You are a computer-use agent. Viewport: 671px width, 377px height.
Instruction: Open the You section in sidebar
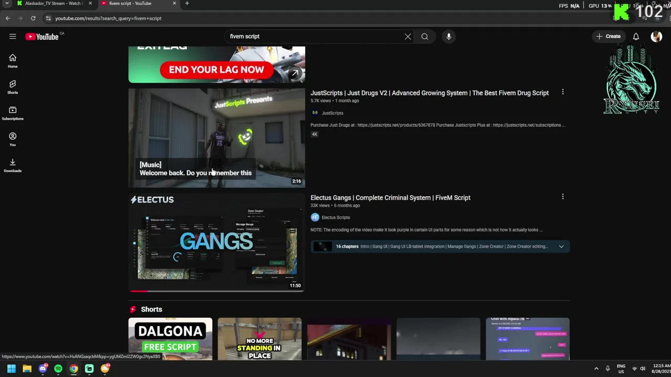(13, 140)
